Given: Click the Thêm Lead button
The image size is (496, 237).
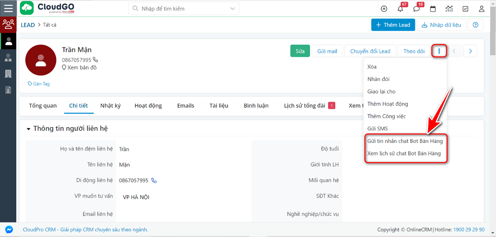Looking at the screenshot, I should [x=393, y=25].
